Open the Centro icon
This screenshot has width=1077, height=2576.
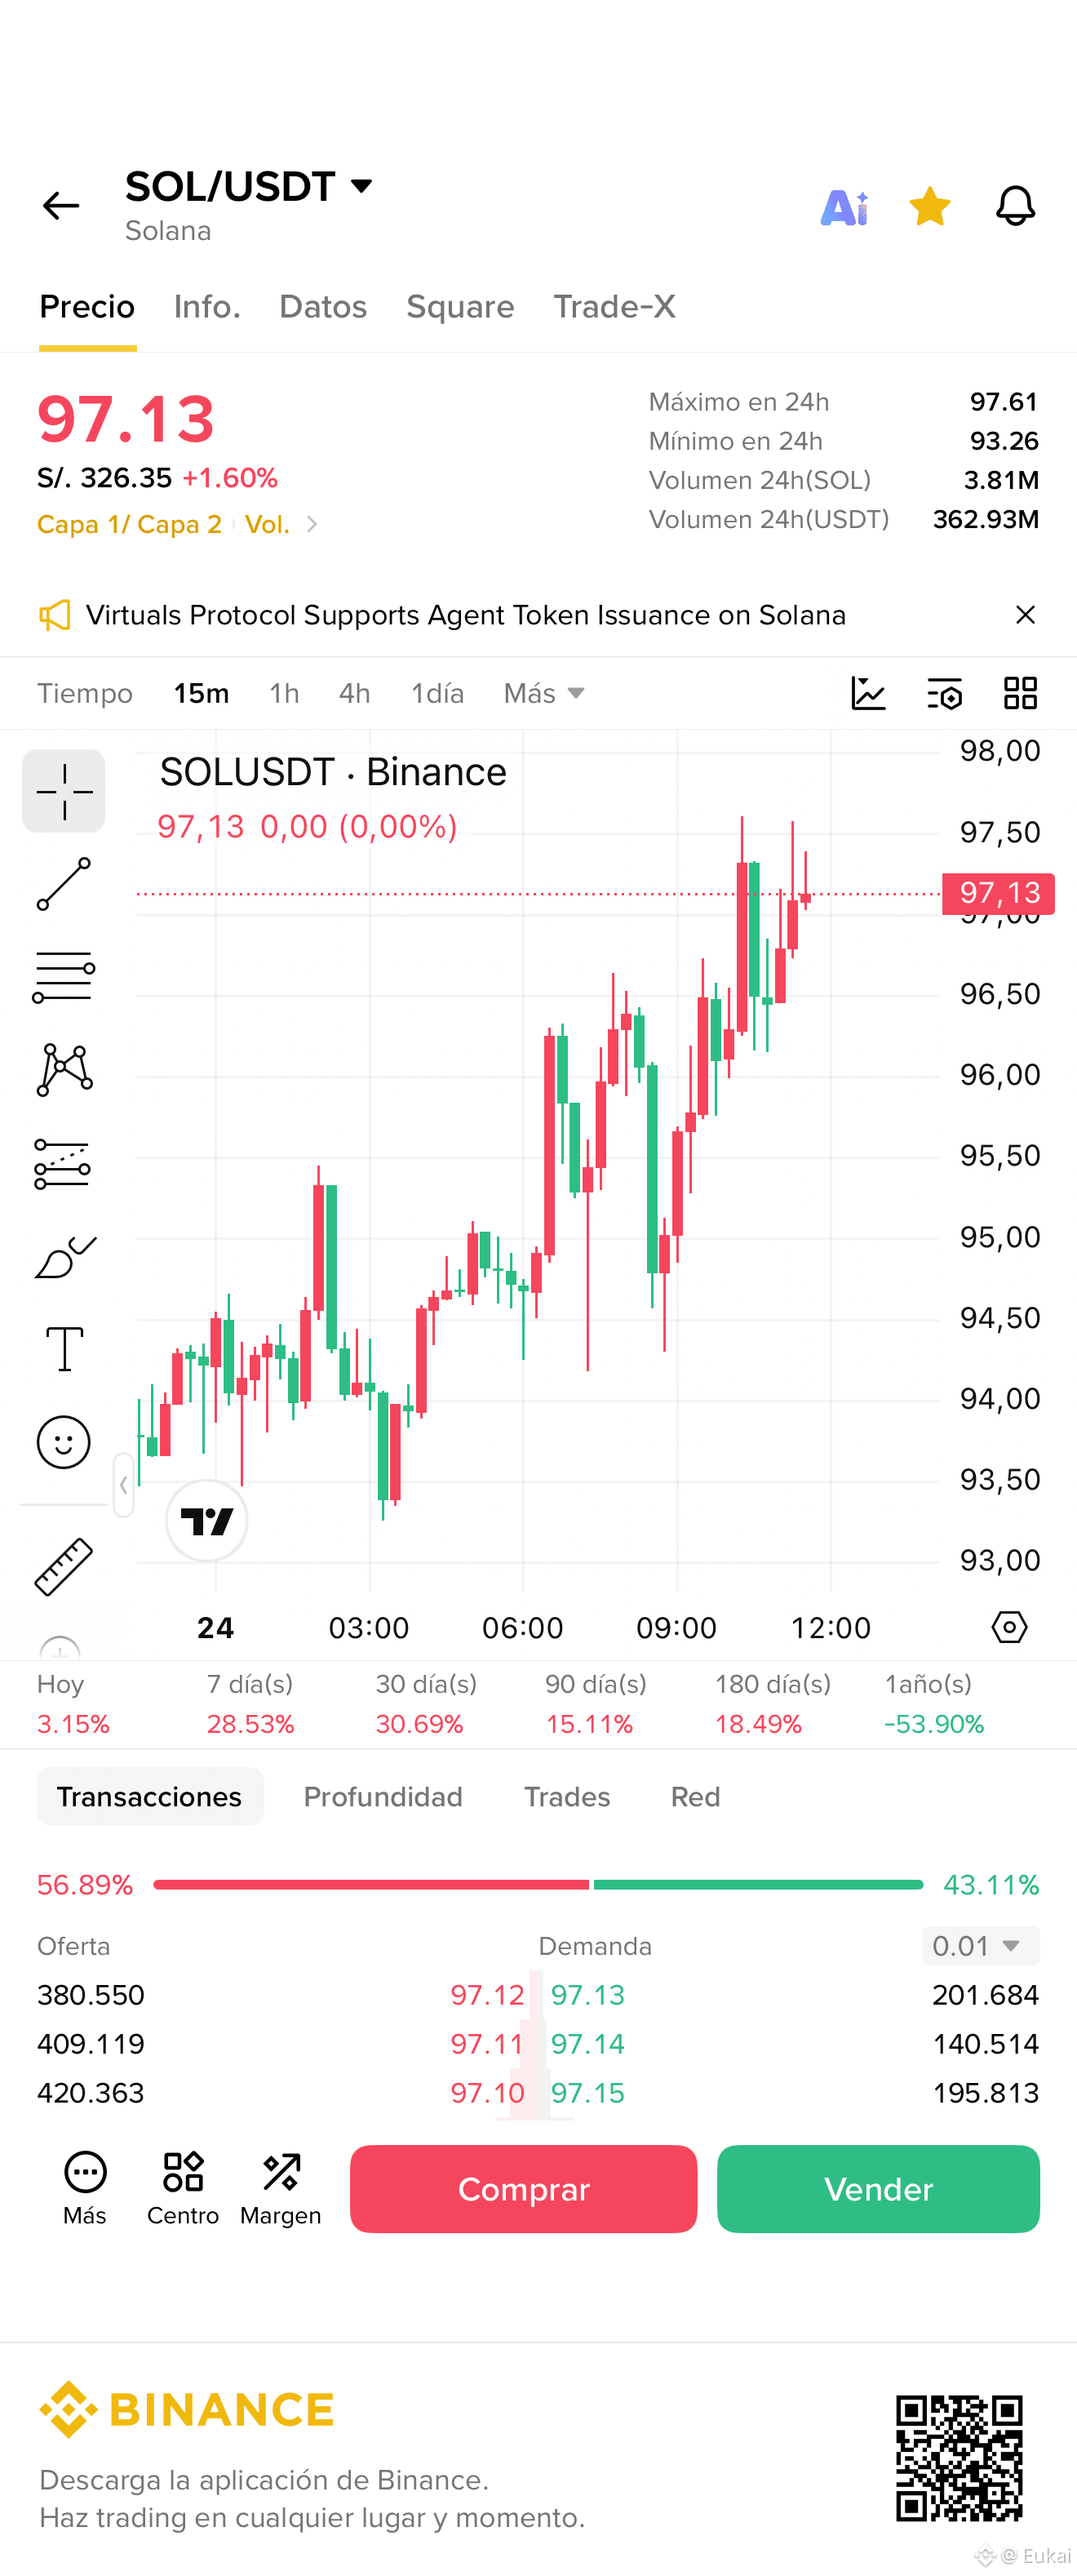click(x=183, y=2188)
